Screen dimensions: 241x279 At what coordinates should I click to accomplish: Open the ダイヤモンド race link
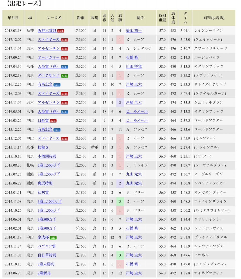(49, 75)
